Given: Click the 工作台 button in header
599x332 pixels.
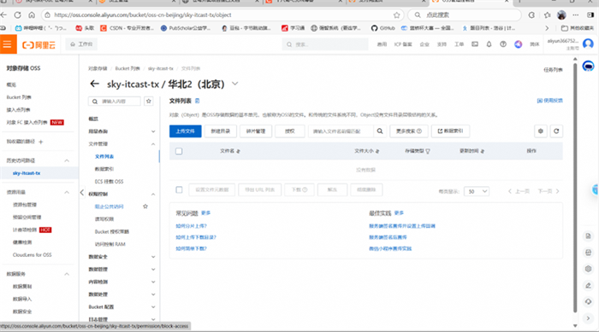Looking at the screenshot, I should [x=81, y=44].
